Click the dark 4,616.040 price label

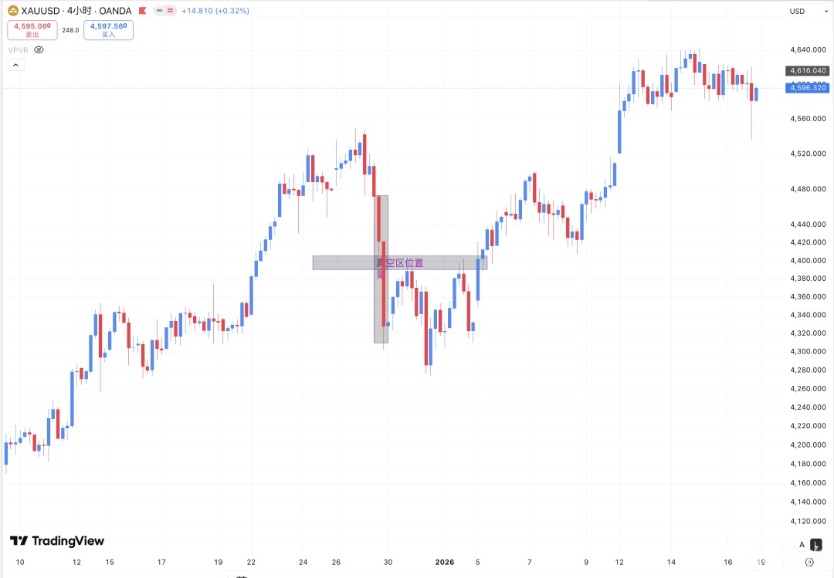click(808, 70)
